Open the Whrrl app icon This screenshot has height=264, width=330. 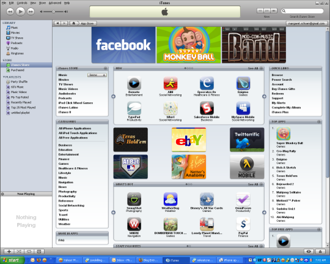click(x=170, y=108)
